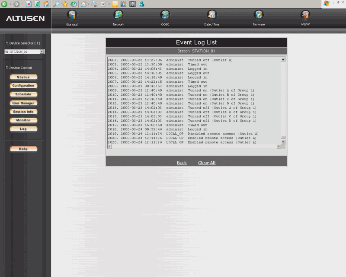Click the browser Print icon
Image resolution: width=346 pixels, height=277 pixels.
(x=94, y=4)
